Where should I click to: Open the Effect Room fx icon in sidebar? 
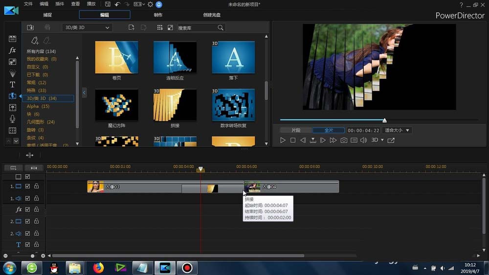(12, 50)
